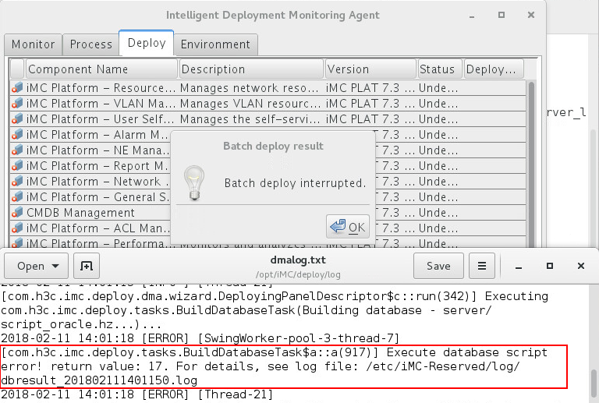The image size is (599, 403).
Task: Click the component icon beside User Self... row
Action: [x=17, y=119]
